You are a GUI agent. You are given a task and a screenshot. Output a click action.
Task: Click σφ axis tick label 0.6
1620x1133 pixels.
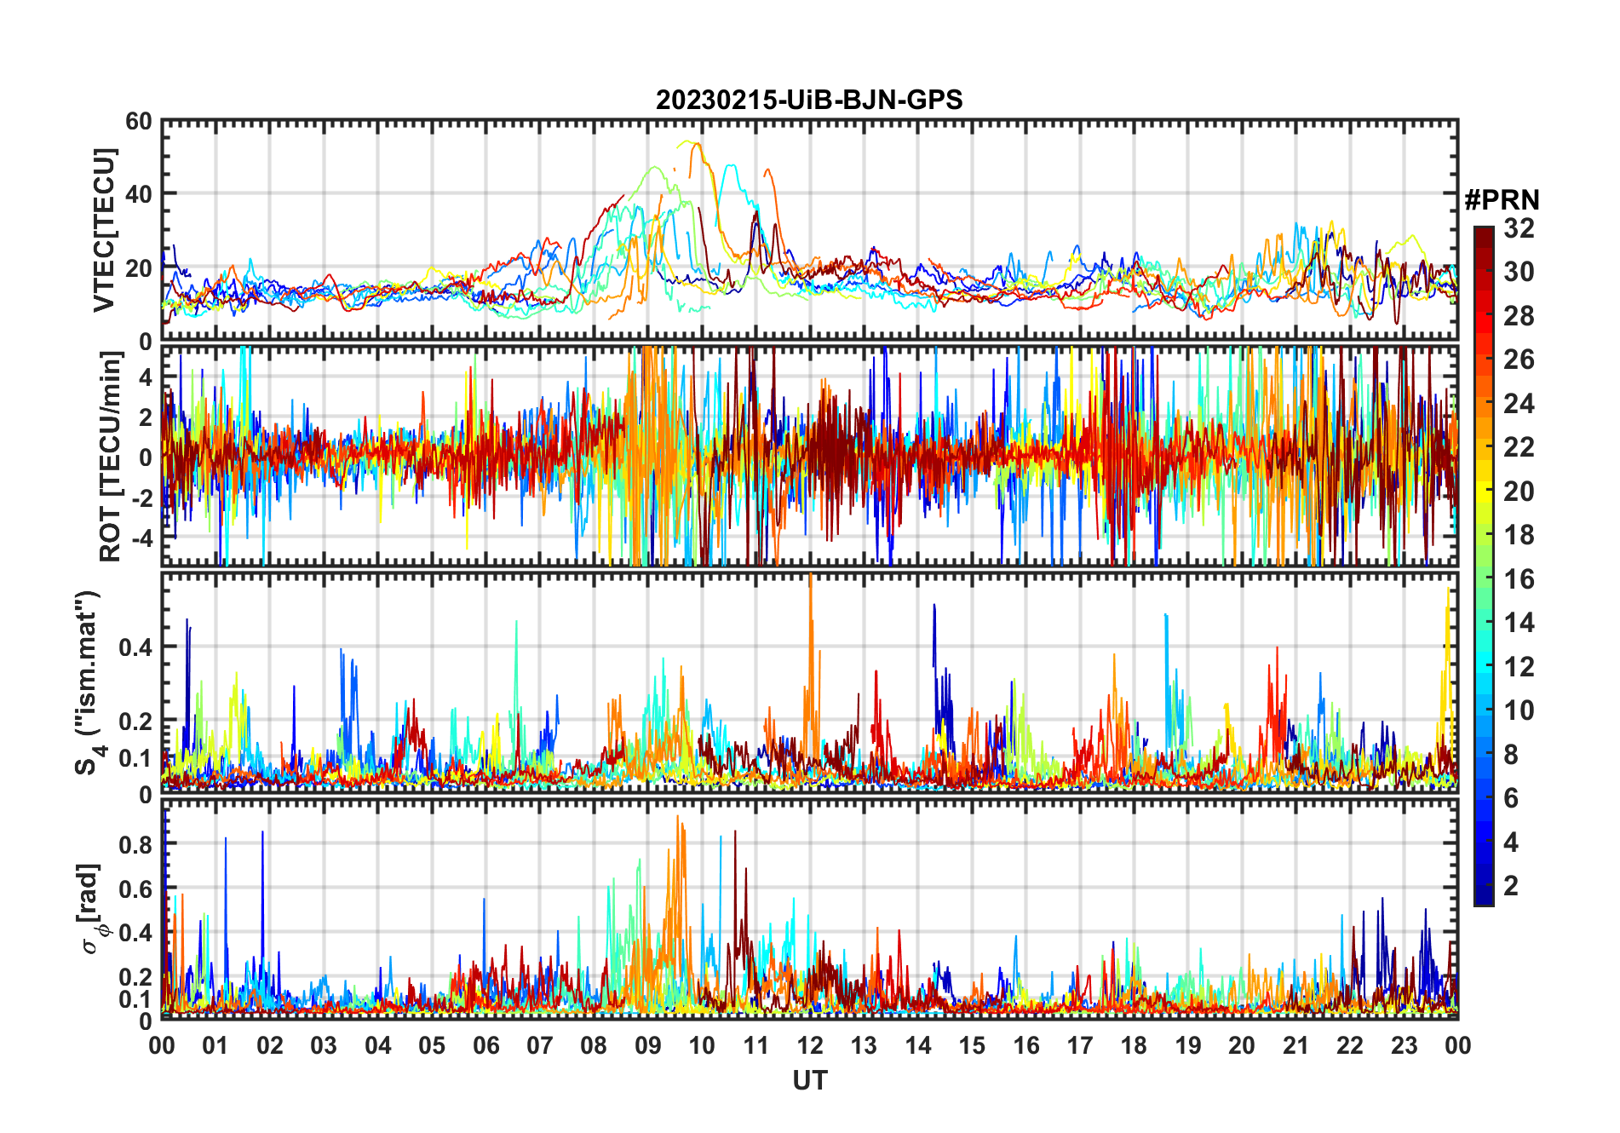pos(136,889)
